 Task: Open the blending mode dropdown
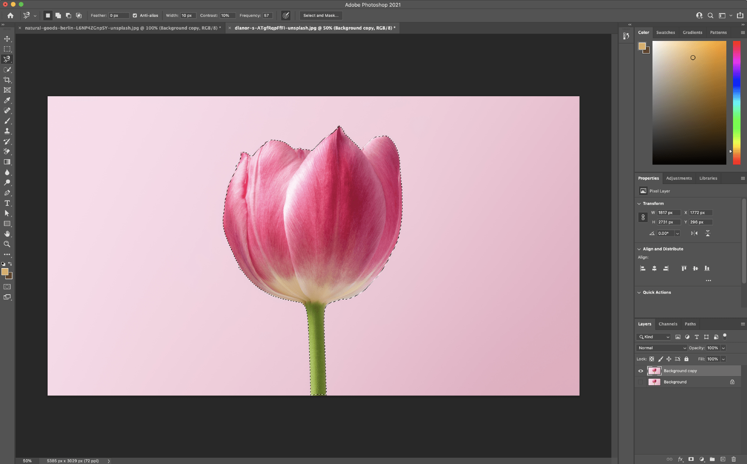(x=662, y=348)
